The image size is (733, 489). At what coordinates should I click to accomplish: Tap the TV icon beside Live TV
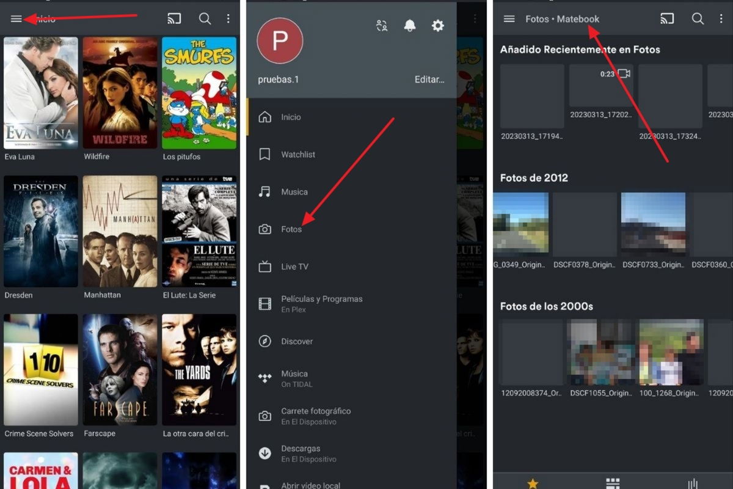pos(264,267)
